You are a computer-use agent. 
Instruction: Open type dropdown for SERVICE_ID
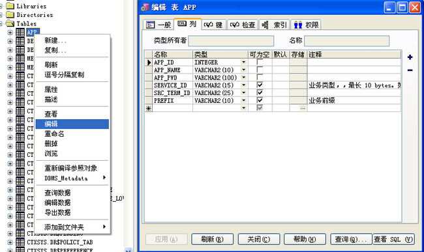coord(244,85)
